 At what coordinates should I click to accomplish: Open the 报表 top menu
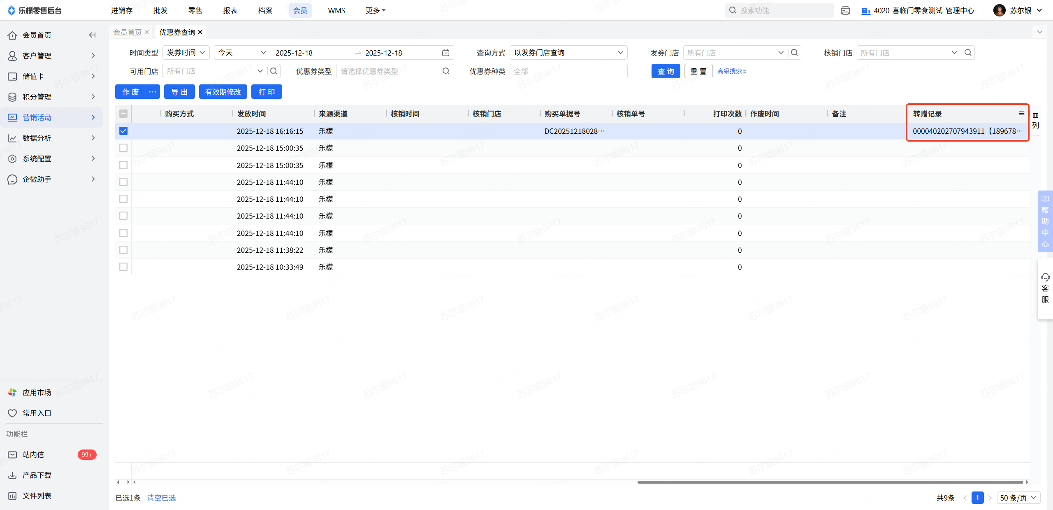(230, 10)
